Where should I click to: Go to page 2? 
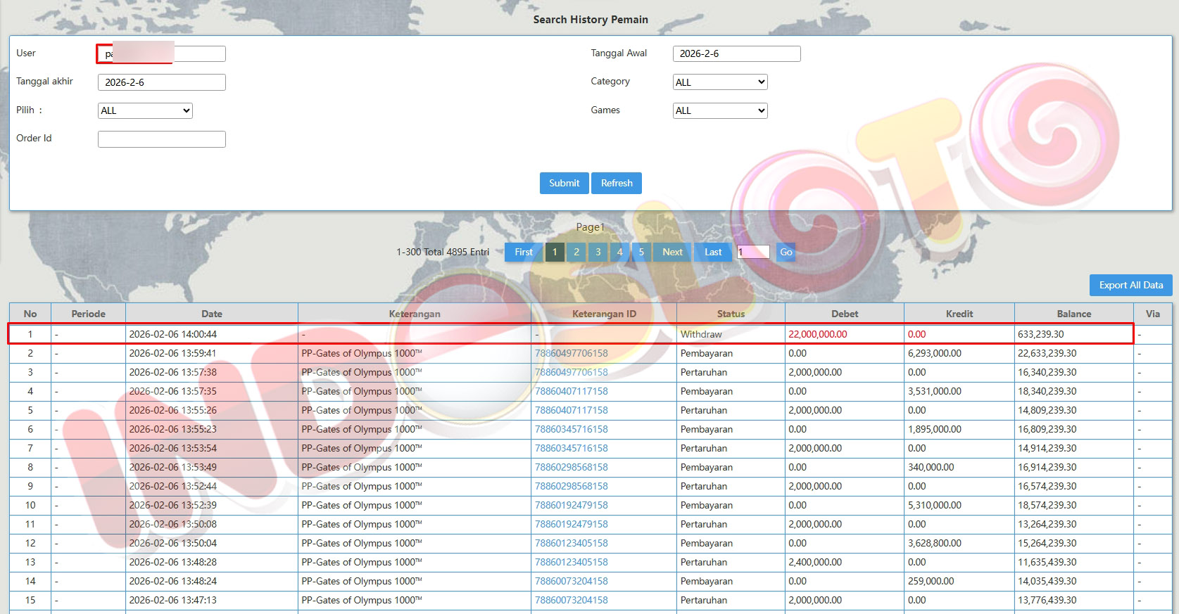tap(576, 252)
